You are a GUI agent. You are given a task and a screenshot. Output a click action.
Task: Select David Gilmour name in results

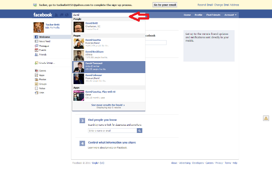coord(93,75)
